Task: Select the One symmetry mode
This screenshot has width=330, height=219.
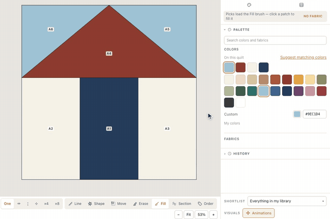Action: (x=7, y=204)
